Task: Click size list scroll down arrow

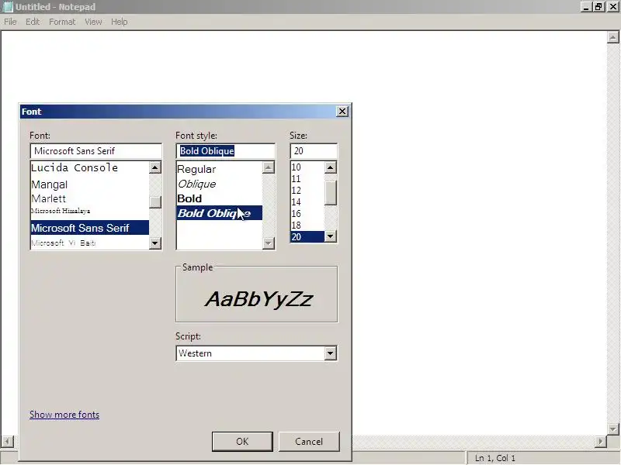Action: (x=331, y=236)
